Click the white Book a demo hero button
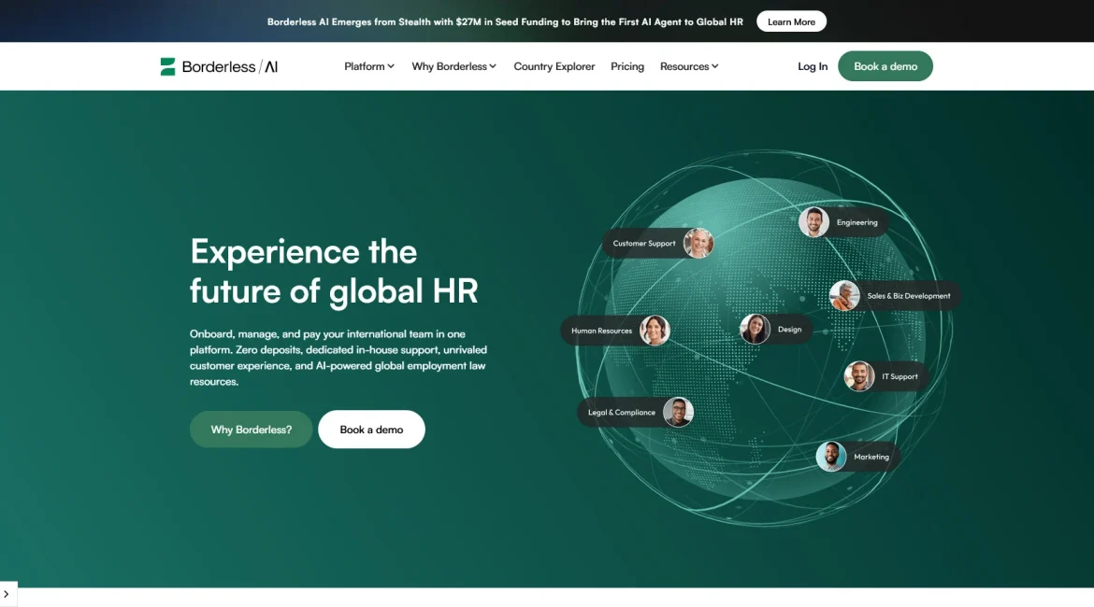Viewport: 1094px width, 607px height. 371,430
